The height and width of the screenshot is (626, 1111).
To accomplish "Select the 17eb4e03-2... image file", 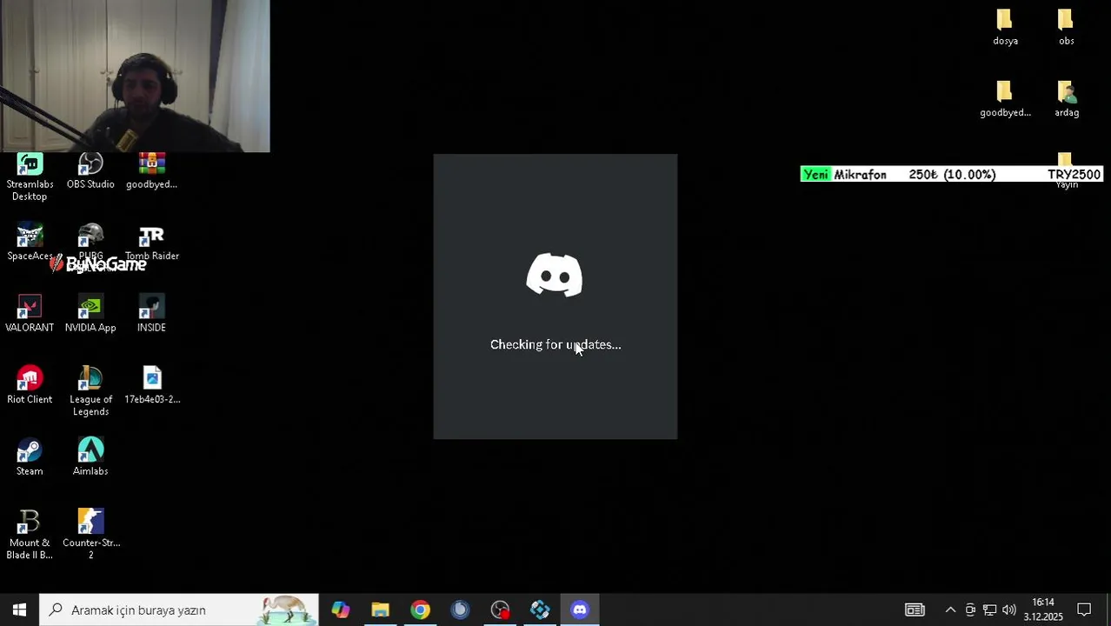I will click(152, 386).
